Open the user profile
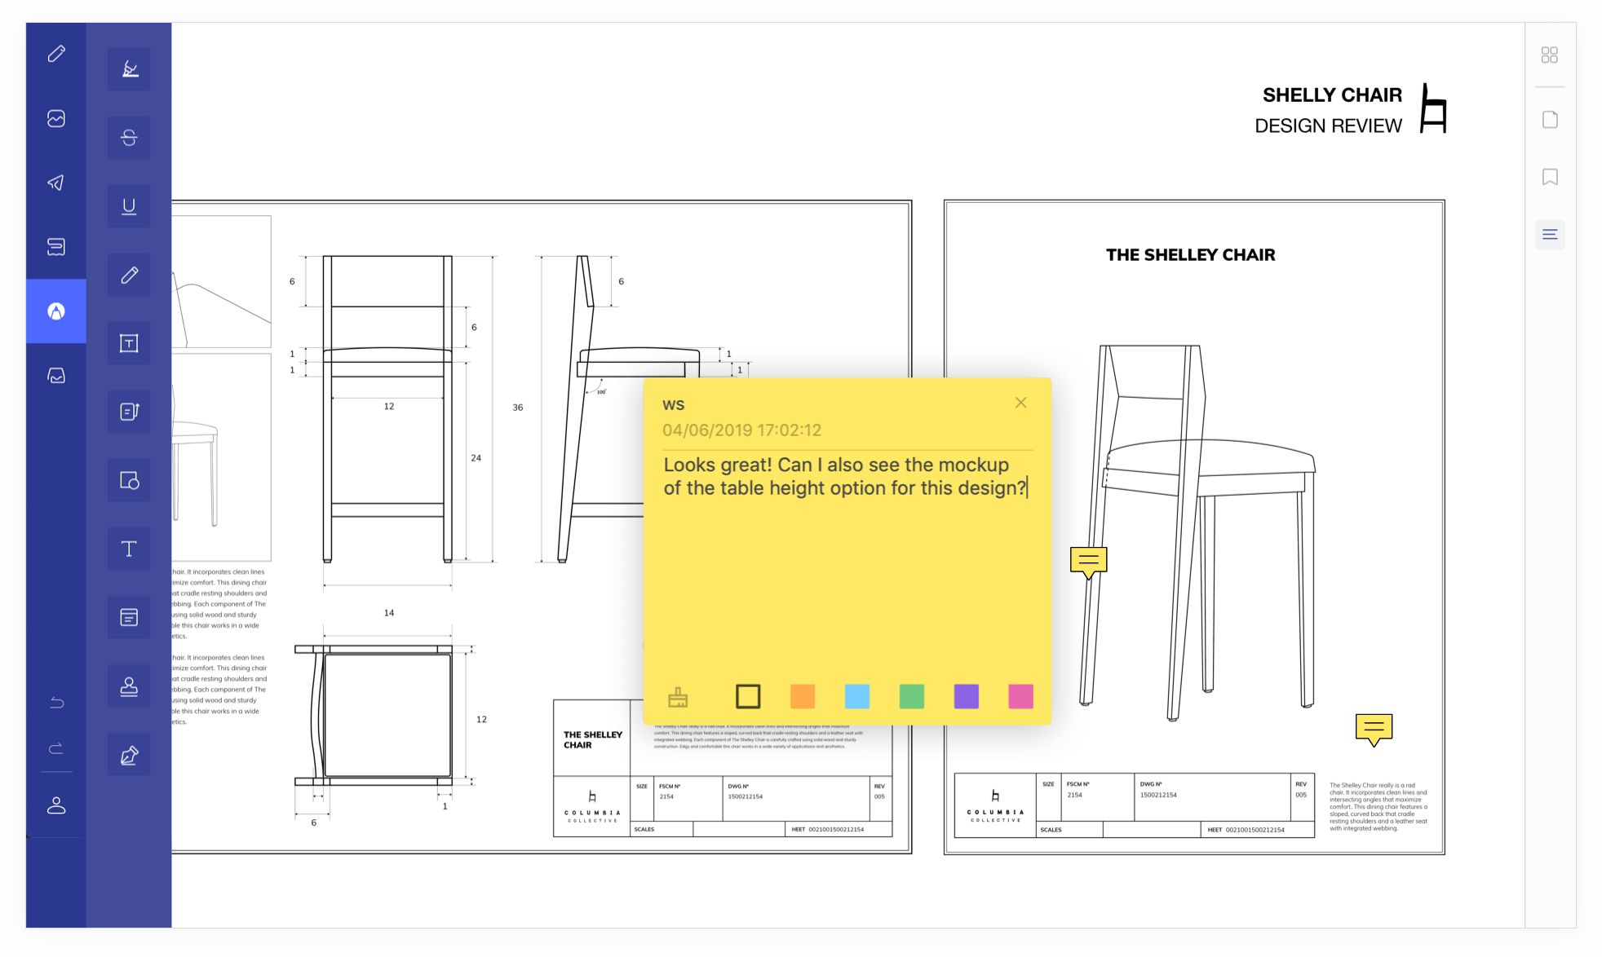The height and width of the screenshot is (957, 1602). coord(55,805)
